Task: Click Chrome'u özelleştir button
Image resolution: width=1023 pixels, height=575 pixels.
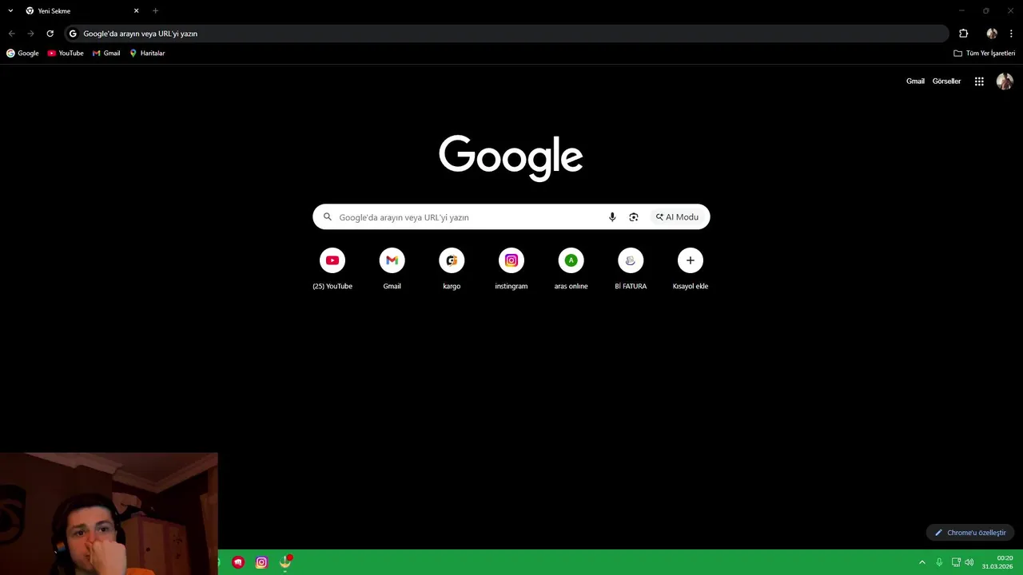Action: coord(970,533)
